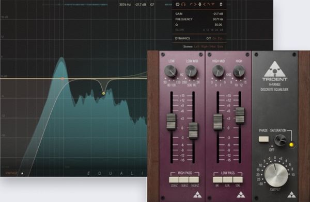Click the Q value 30.00
The width and height of the screenshot is (310, 202).
coord(218,25)
